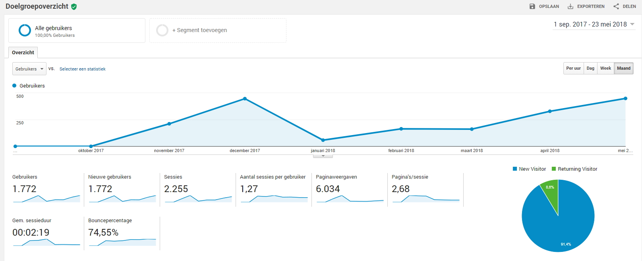This screenshot has height=261, width=642.
Task: Click the Bouncepercentage sparkline
Action: 122,242
